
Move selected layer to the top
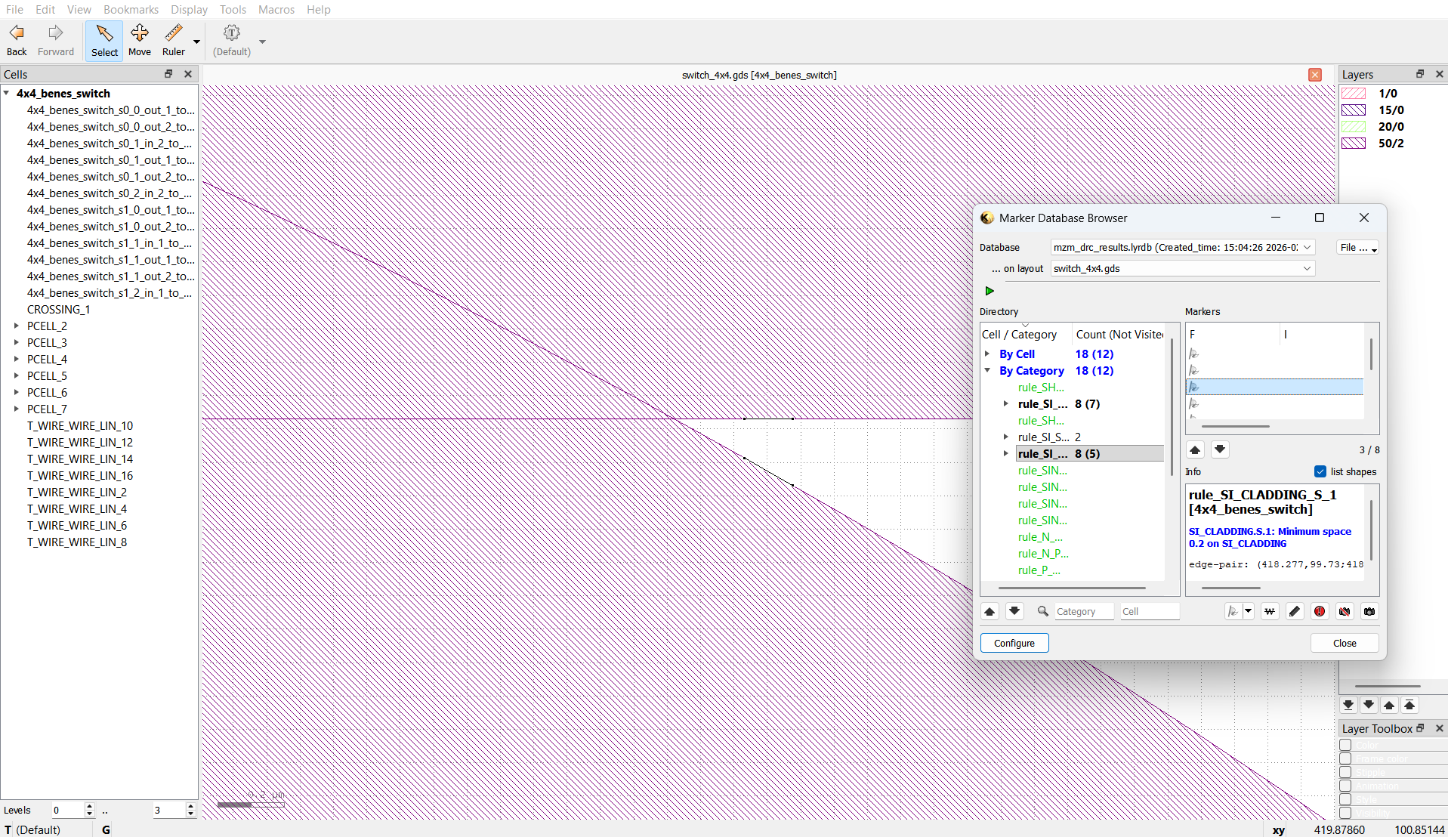[x=1409, y=705]
